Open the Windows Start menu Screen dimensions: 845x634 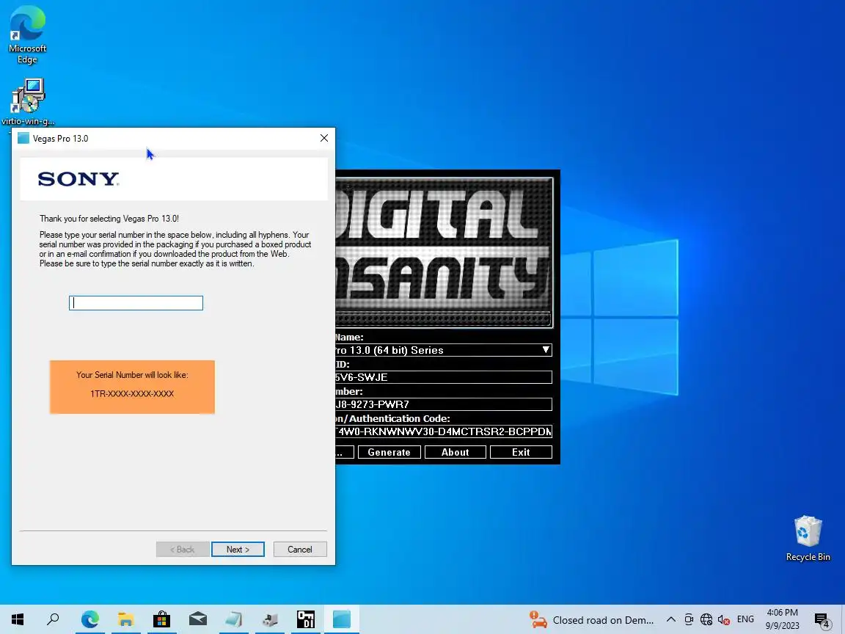[x=18, y=619]
